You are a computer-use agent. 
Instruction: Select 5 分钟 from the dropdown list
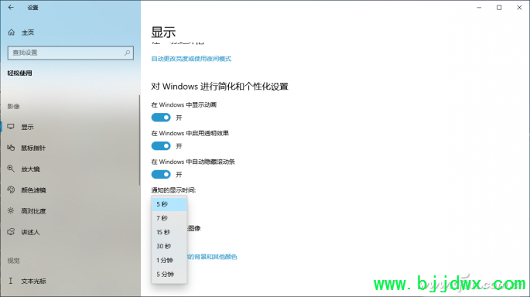click(169, 275)
